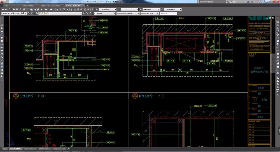Toggle the layer 0 lightbulb on/off
The width and height of the screenshot is (280, 152).
point(40,13)
